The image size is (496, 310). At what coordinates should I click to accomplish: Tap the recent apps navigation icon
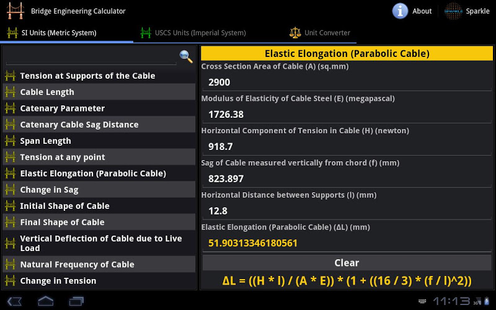coord(76,301)
